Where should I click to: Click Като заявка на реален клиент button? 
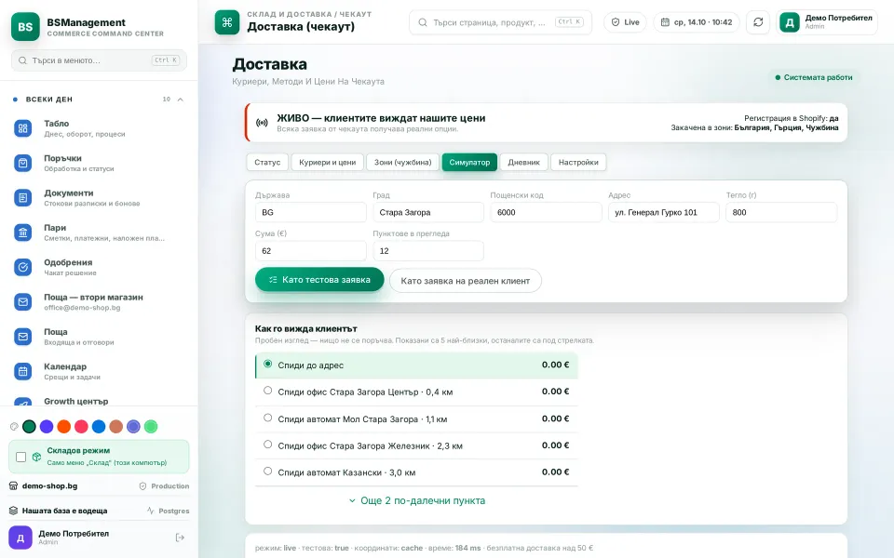pyautogui.click(x=466, y=281)
